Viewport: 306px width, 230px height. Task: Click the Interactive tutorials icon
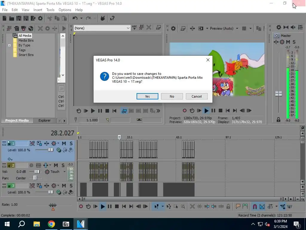click(x=103, y=18)
